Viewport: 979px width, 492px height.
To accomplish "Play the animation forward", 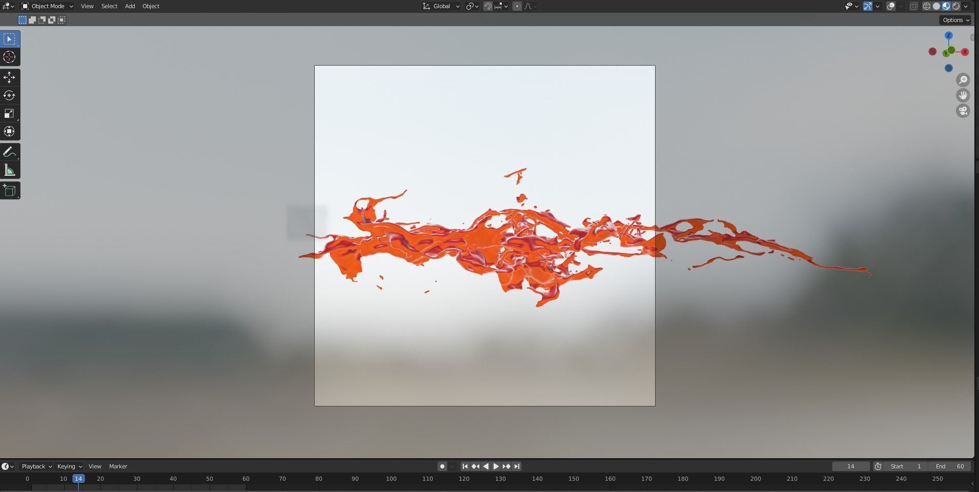I will pyautogui.click(x=496, y=466).
